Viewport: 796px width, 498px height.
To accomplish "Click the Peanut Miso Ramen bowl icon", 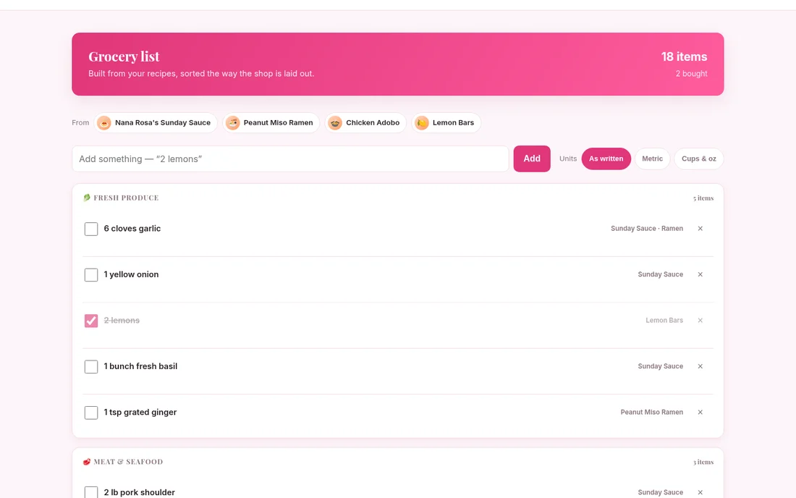I will click(232, 123).
